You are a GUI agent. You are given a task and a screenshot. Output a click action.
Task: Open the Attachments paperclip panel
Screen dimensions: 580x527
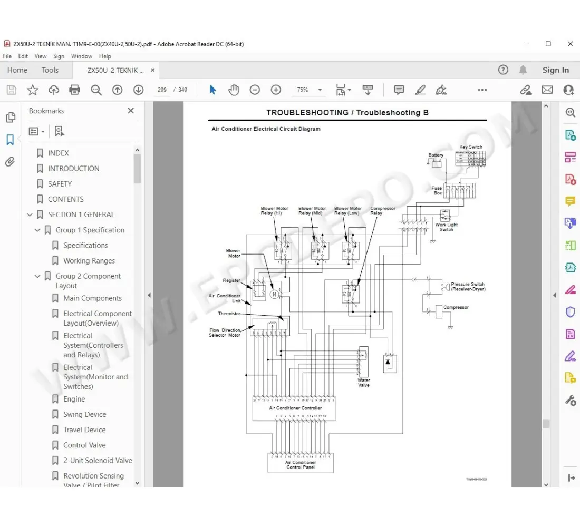point(10,162)
